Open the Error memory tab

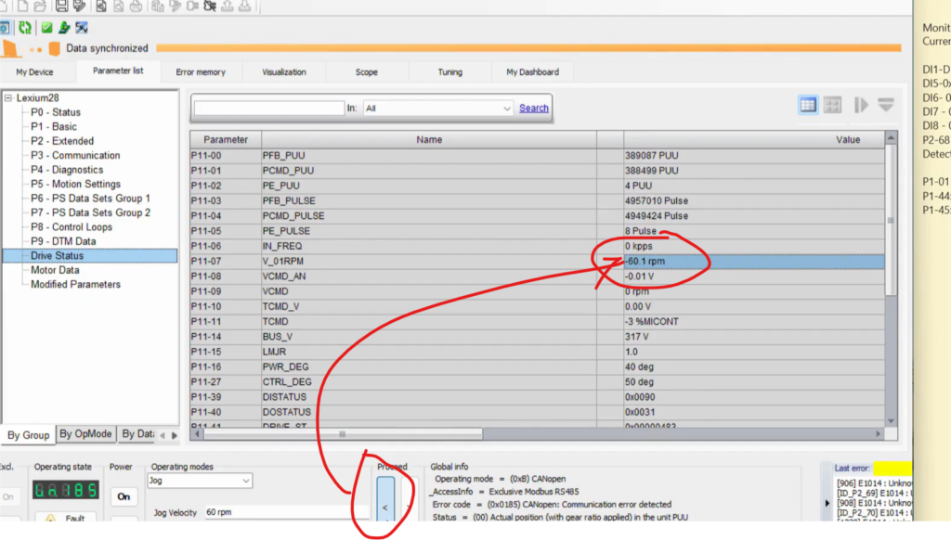[201, 72]
